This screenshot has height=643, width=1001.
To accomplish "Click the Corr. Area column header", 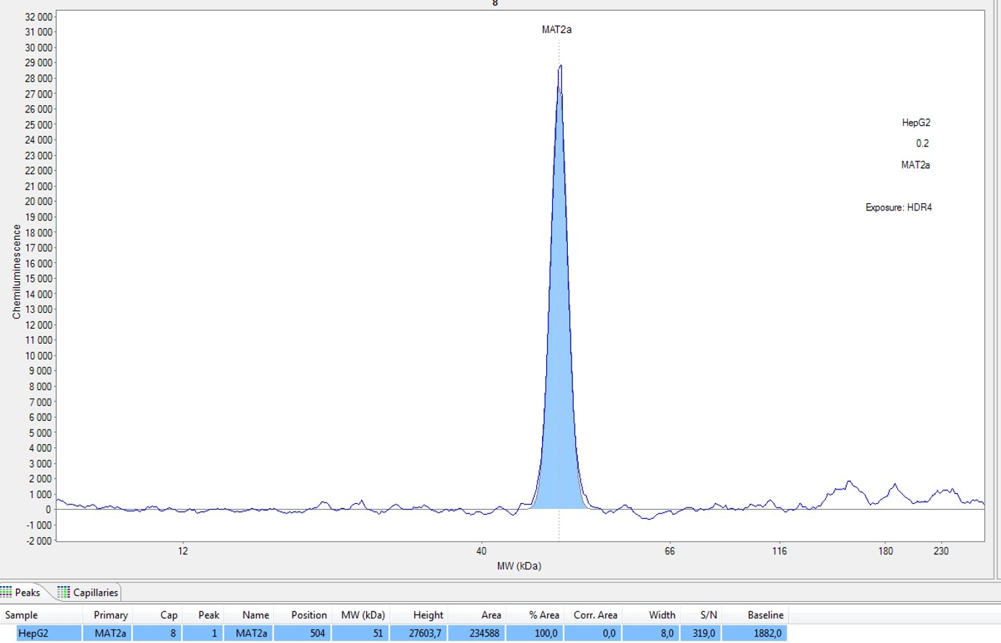I will point(595,615).
